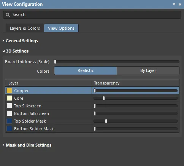The image size is (184, 166).
Task: Click into the Search field
Action: coord(92,15)
